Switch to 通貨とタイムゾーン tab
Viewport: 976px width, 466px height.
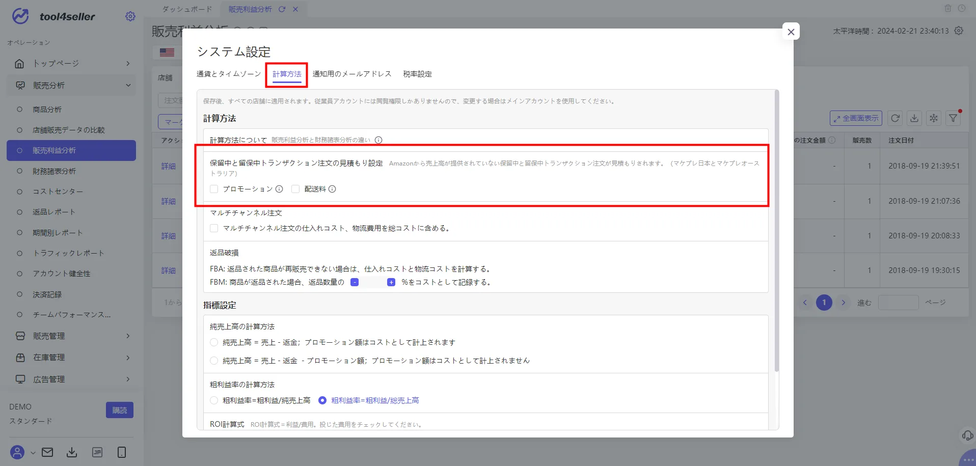229,74
